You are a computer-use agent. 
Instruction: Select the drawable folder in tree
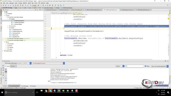[x=11, y=44]
